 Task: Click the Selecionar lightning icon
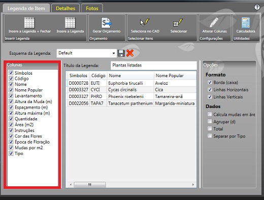(x=178, y=23)
